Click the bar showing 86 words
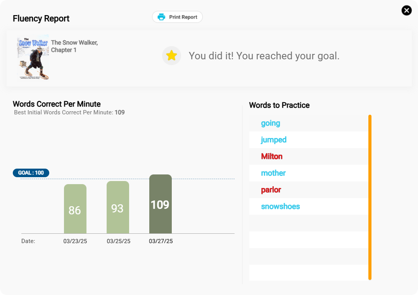The height and width of the screenshot is (295, 418). 75,209
